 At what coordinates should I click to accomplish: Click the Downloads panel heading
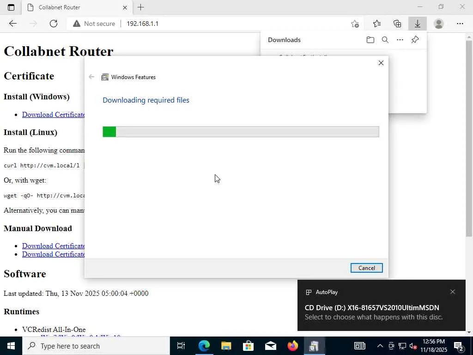click(x=284, y=40)
